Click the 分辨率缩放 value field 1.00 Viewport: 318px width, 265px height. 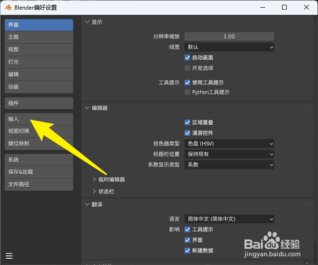(x=229, y=36)
